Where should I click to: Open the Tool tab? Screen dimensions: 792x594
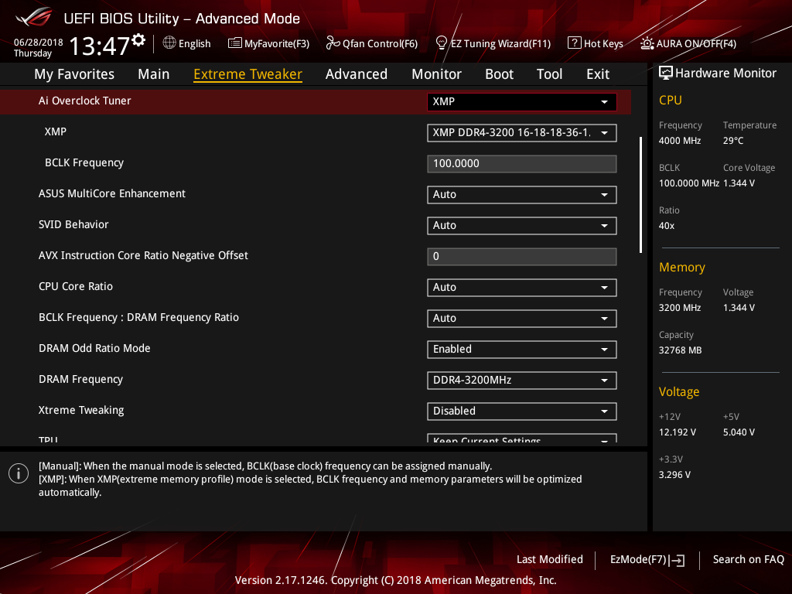click(549, 74)
